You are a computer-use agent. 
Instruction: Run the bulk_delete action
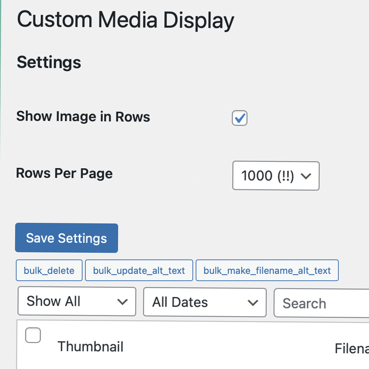click(x=49, y=270)
